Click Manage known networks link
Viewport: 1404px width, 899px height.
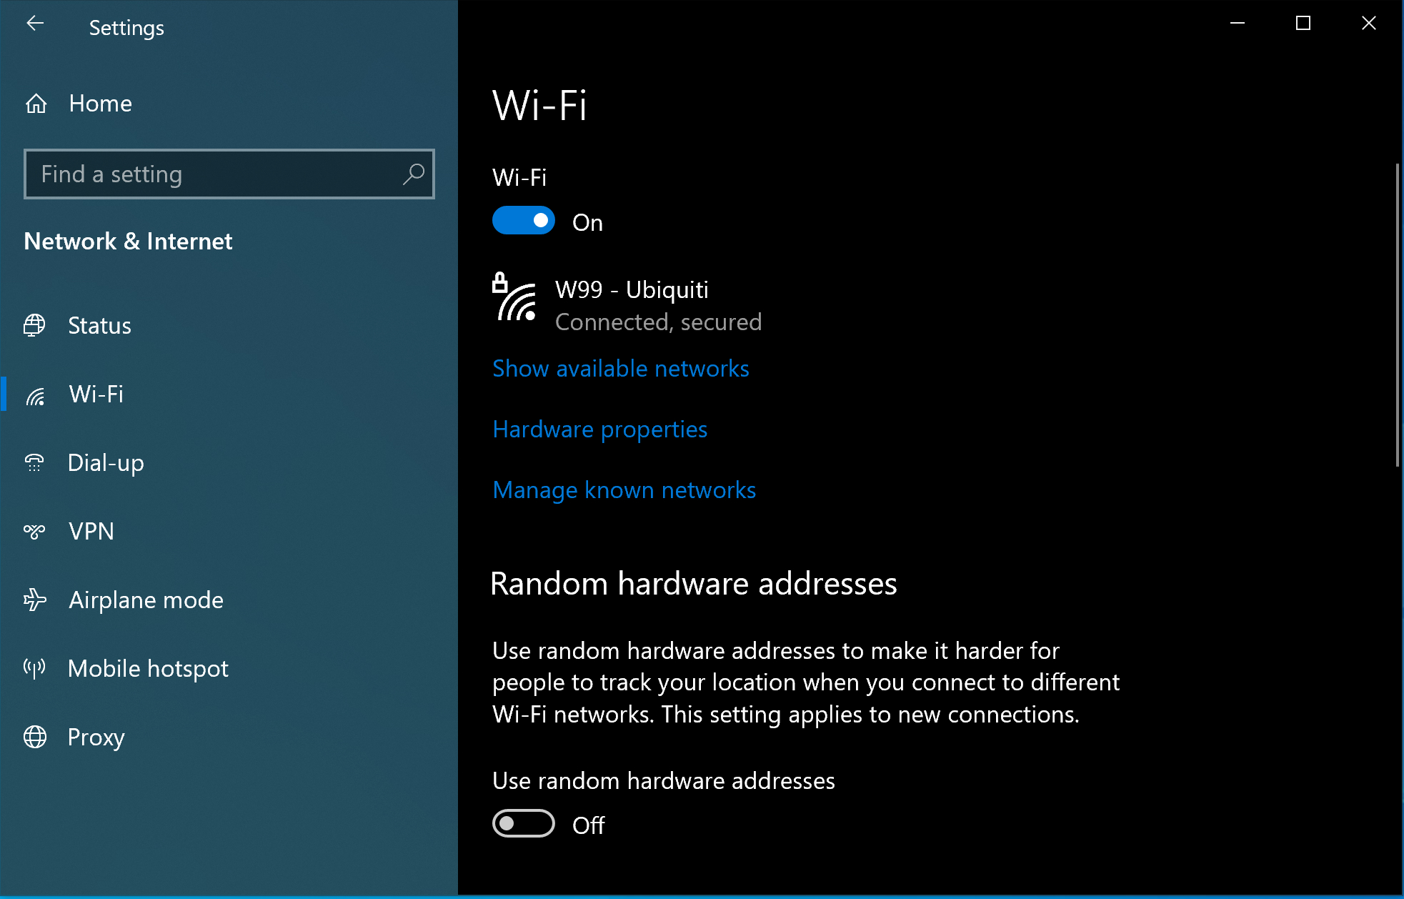coord(624,490)
